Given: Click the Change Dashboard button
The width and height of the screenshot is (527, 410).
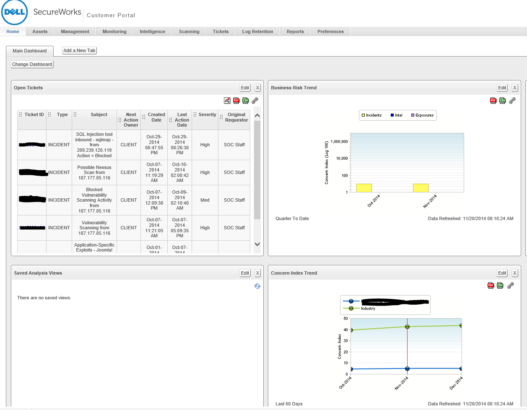Looking at the screenshot, I should point(32,64).
